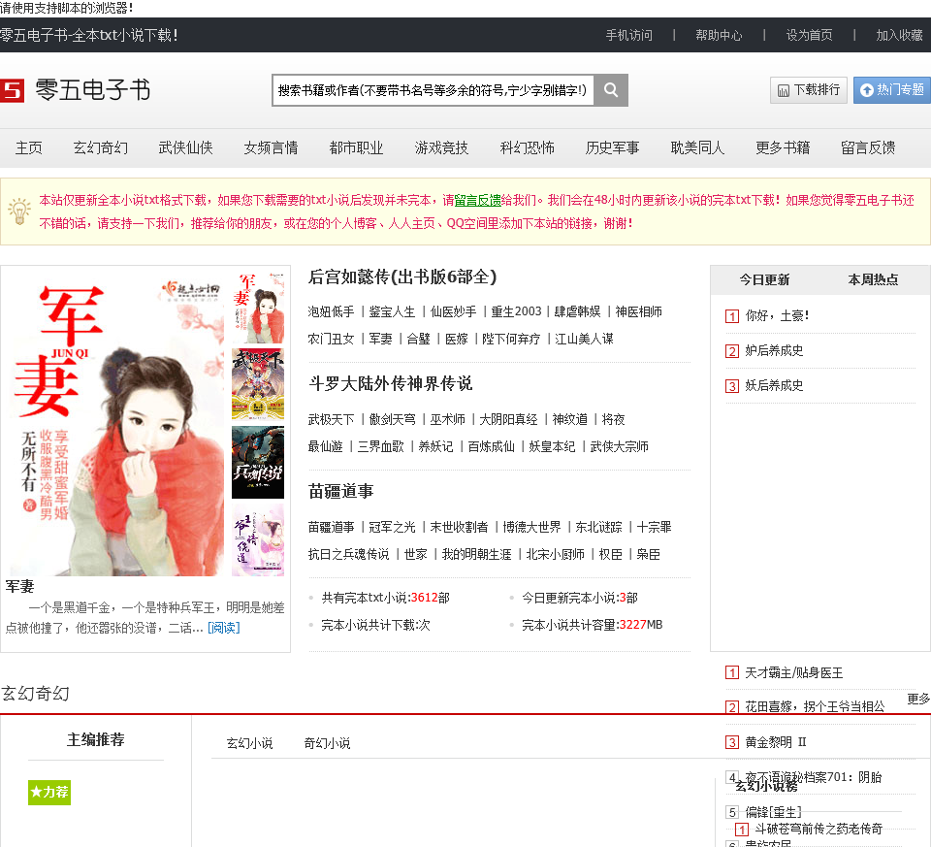Click 加入收藏 in top bar
The width and height of the screenshot is (931, 847).
pyautogui.click(x=900, y=35)
